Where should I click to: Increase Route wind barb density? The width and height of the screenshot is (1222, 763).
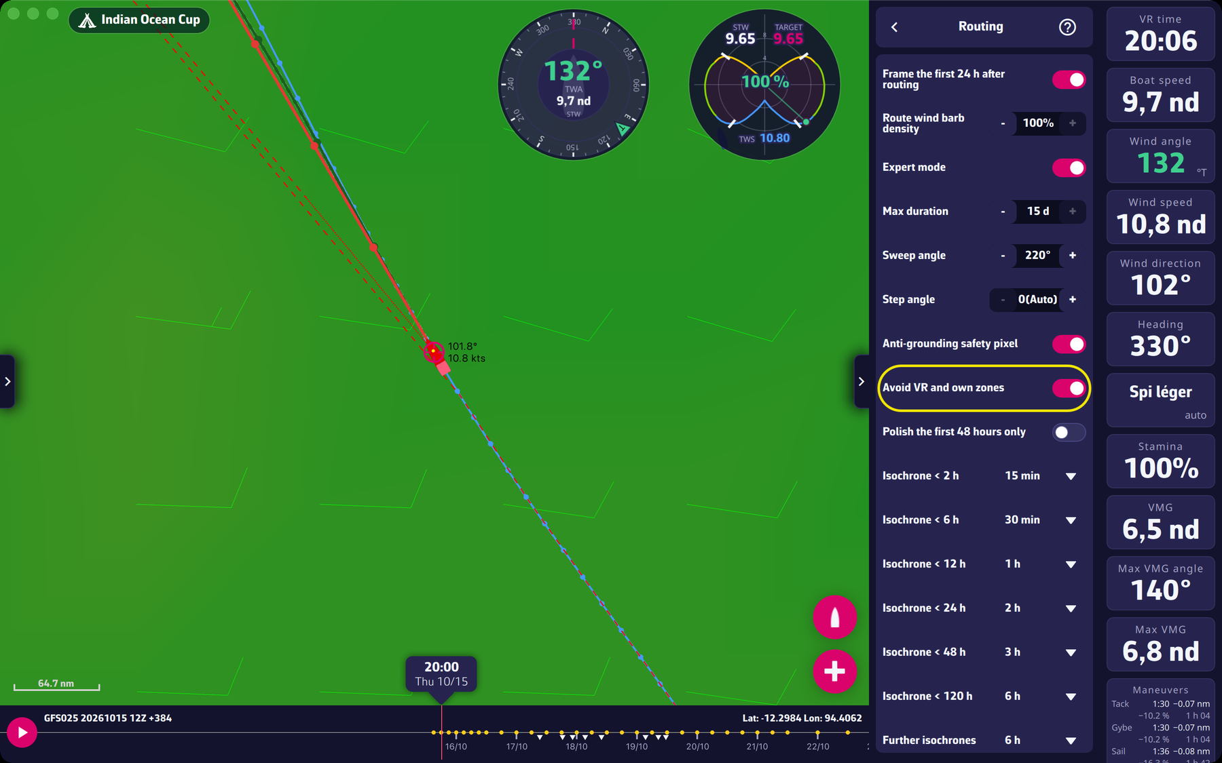point(1073,123)
